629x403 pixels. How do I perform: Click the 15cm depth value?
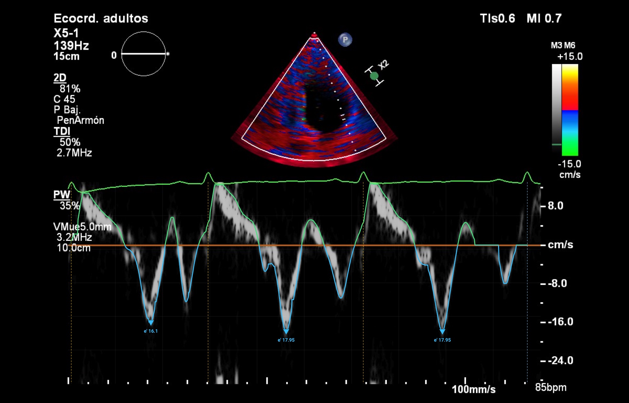click(66, 56)
